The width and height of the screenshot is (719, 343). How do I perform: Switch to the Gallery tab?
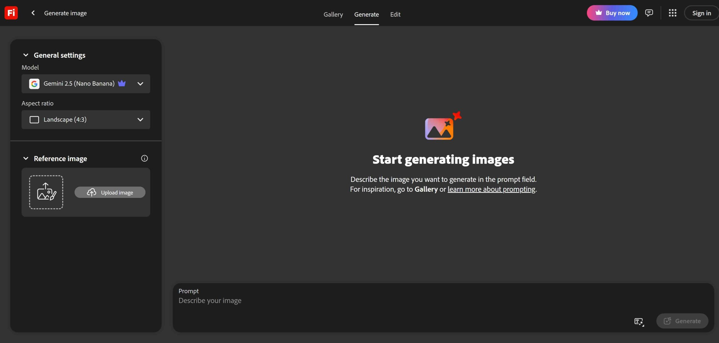[x=333, y=14]
